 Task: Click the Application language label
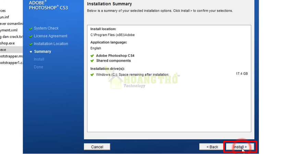pyautogui.click(x=109, y=42)
